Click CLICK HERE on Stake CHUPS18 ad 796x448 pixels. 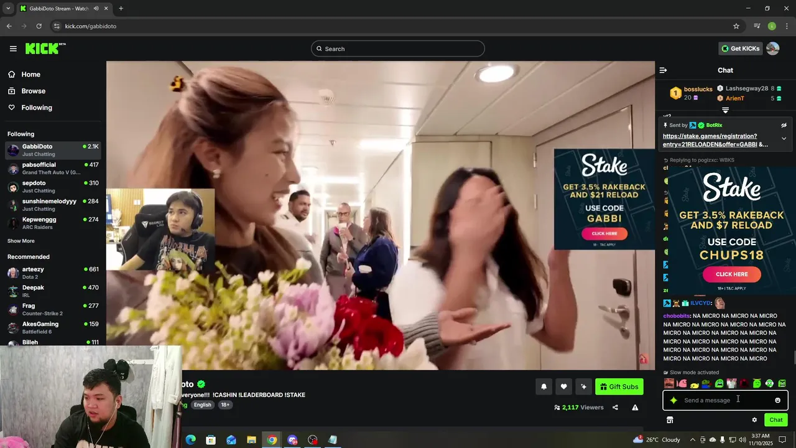pyautogui.click(x=731, y=274)
